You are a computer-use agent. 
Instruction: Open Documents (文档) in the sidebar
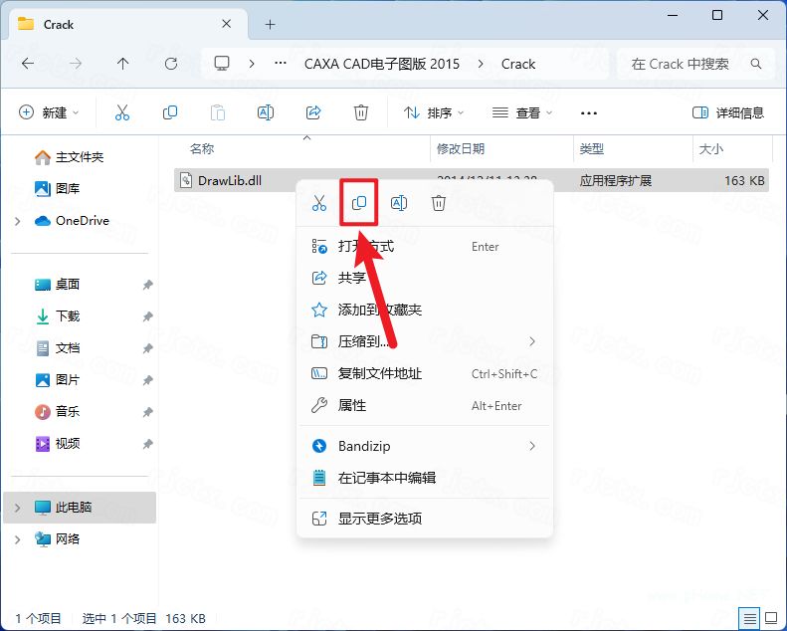[x=58, y=348]
